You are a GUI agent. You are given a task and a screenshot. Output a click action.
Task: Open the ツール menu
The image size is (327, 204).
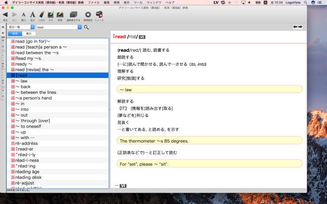click(x=138, y=2)
